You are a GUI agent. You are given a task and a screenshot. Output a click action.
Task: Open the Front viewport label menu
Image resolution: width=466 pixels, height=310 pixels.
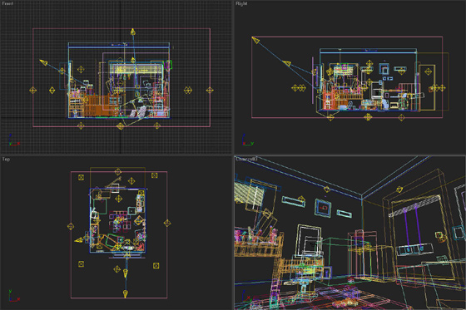[7, 3]
